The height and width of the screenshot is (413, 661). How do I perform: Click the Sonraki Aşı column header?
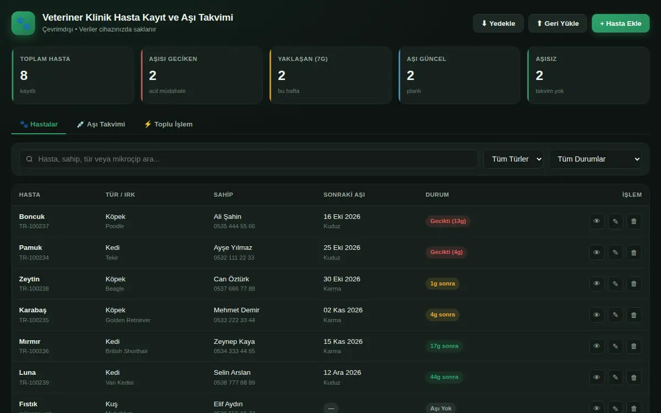344,195
